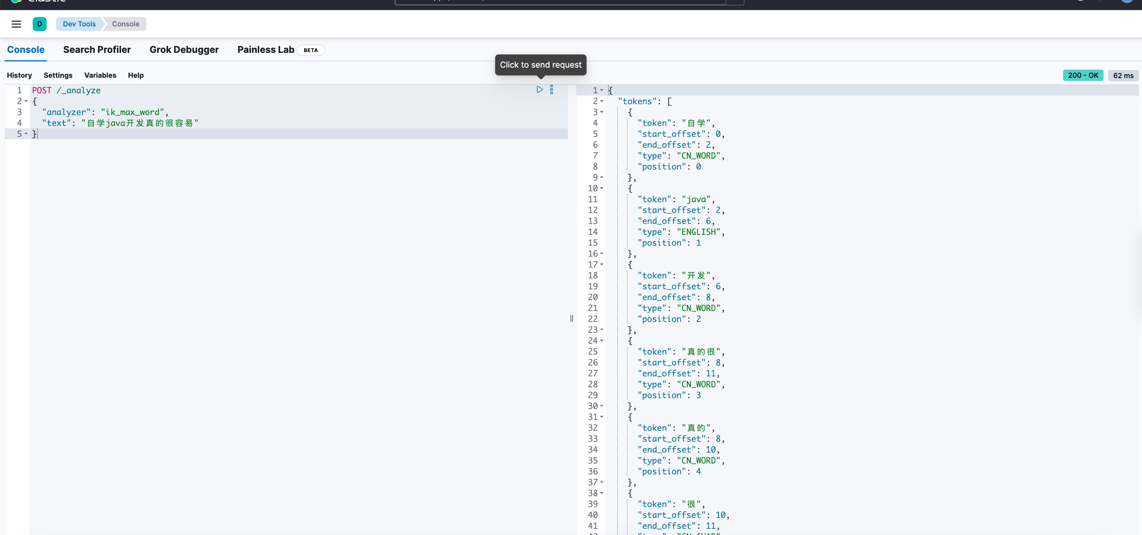1142x535 pixels.
Task: Click the 62 ms response time badge
Action: 1123,75
